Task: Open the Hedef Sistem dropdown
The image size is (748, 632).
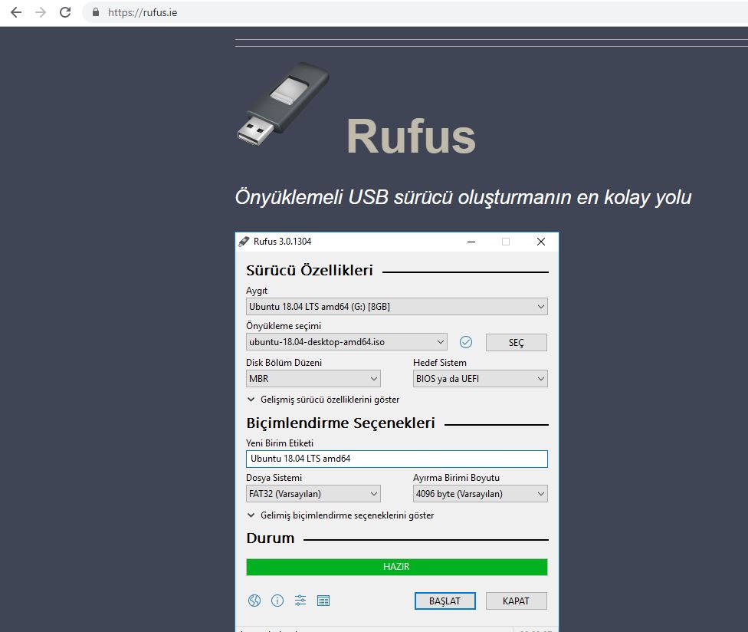Action: pyautogui.click(x=480, y=379)
